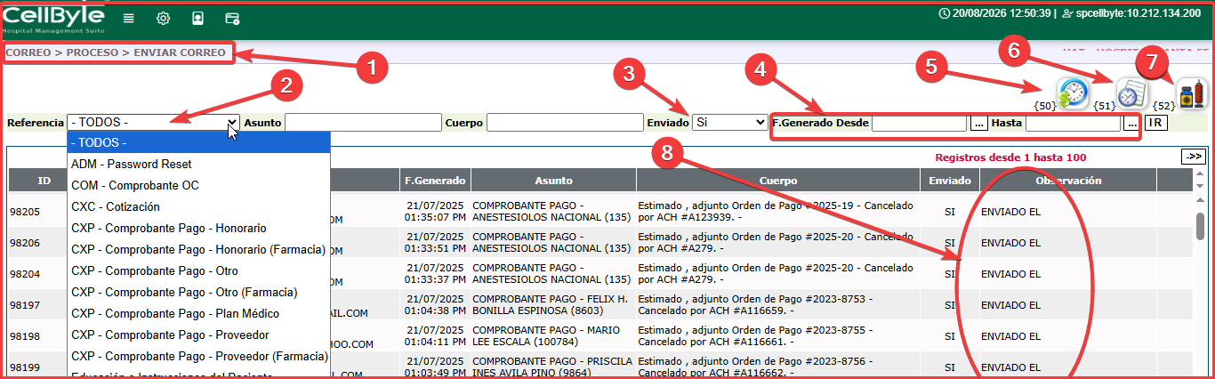Pick 'CXP - Comprobante Pago - Proveedor (Farmacia)'
The image size is (1215, 379).
pos(199,356)
